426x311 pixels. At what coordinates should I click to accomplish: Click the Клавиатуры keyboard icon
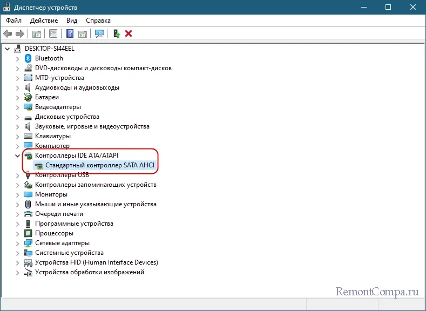(28, 136)
